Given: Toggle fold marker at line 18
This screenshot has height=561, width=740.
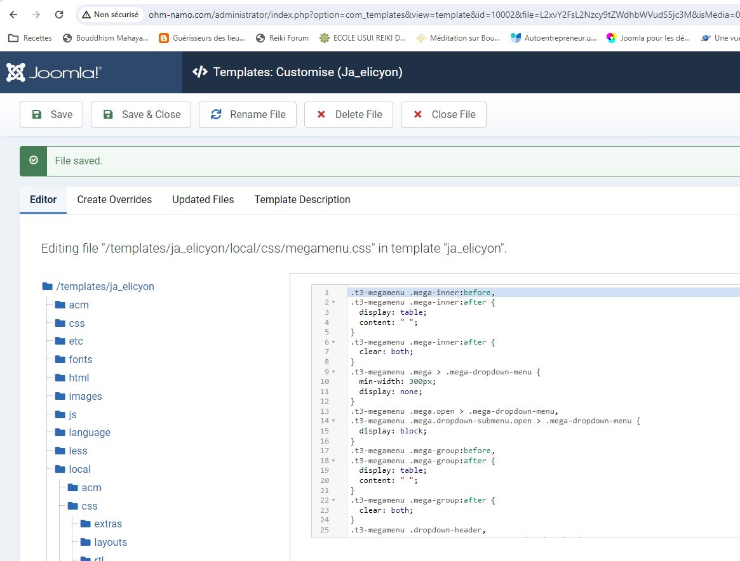Looking at the screenshot, I should coord(333,461).
